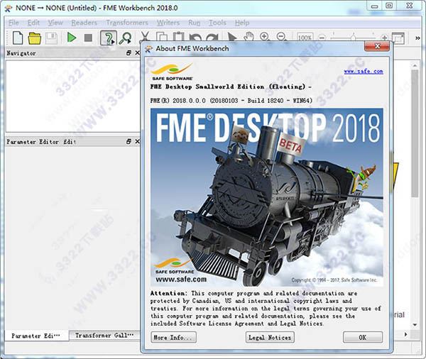Viewport: 426px width, 359px height.
Task: Create a new workspace with the blank page icon
Action: (x=18, y=38)
